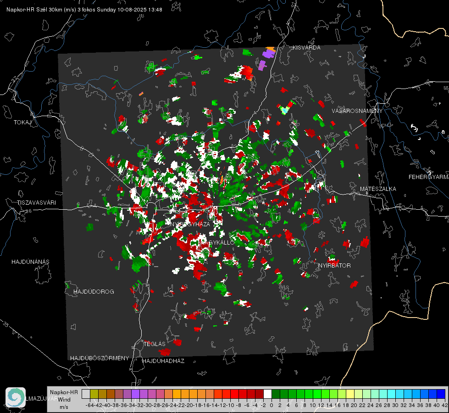Pick the bright yellow swatch in the wind legend

350,394
